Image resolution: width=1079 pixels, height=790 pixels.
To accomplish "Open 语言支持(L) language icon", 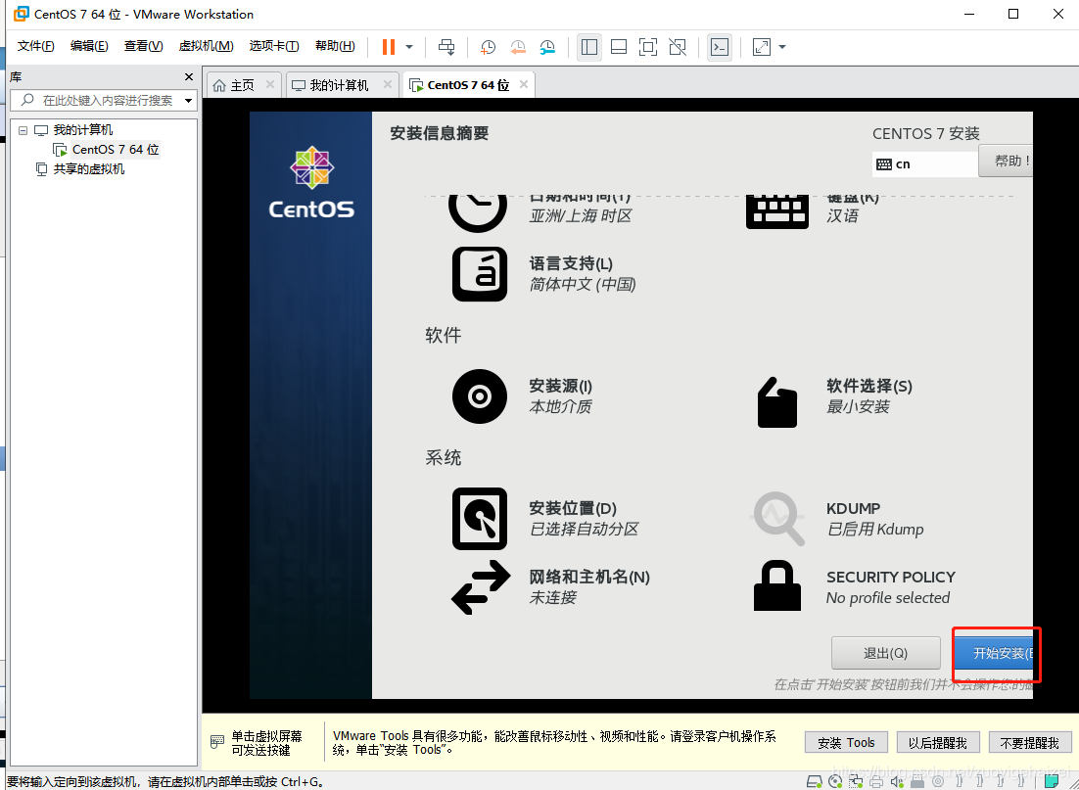I will tap(480, 274).
